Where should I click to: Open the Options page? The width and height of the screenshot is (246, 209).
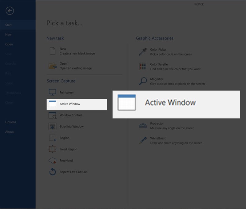click(x=10, y=122)
